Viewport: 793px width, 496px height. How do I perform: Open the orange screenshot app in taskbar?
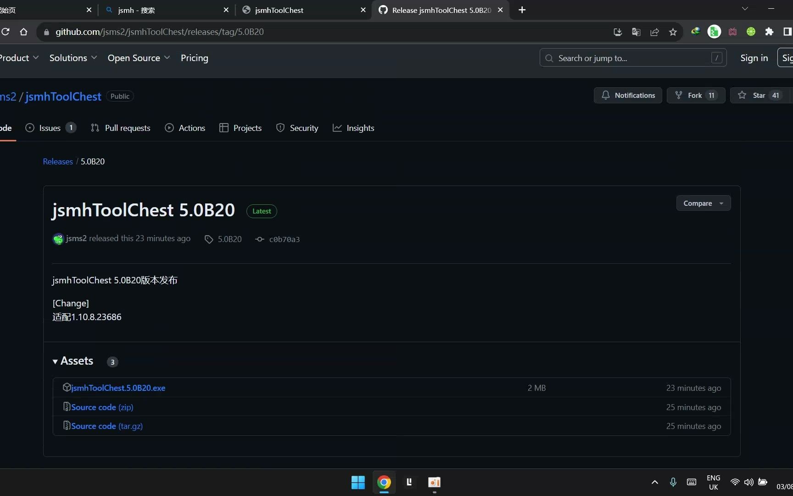click(x=434, y=482)
